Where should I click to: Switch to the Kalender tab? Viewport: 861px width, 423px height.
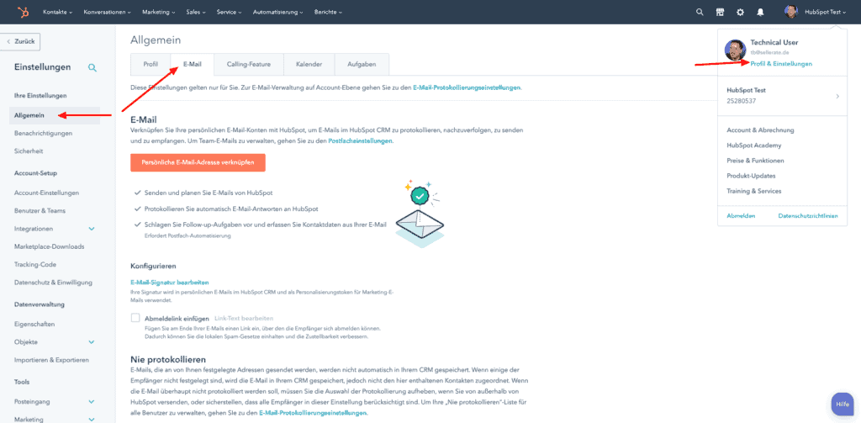click(309, 64)
